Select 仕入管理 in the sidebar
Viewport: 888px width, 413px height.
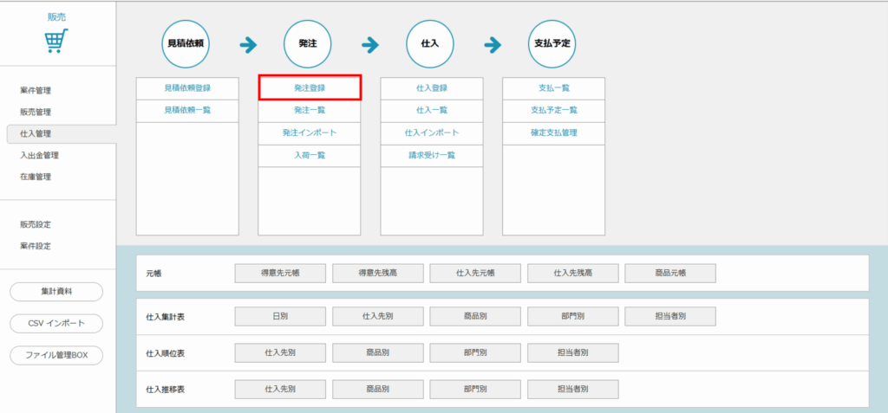click(36, 134)
